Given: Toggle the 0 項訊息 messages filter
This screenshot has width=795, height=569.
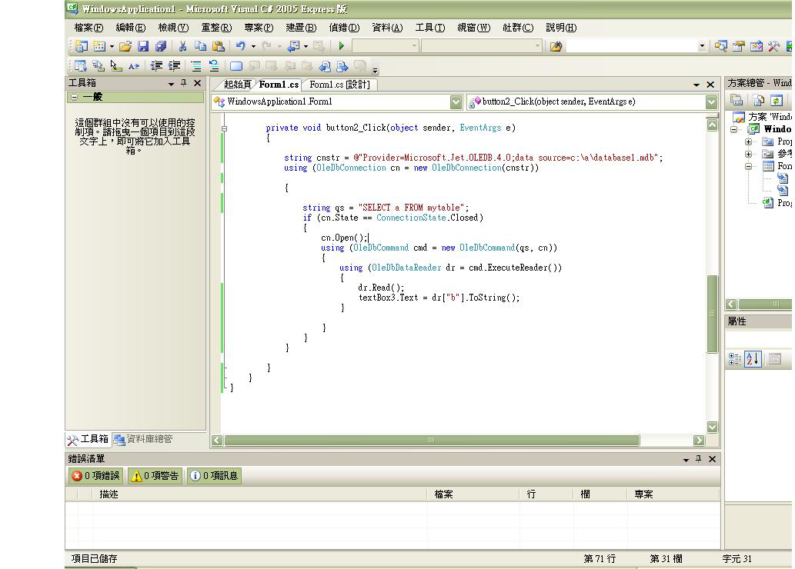Looking at the screenshot, I should pos(215,476).
